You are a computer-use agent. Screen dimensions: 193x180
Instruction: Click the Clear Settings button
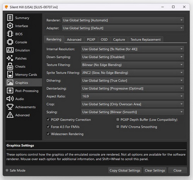(x=155, y=170)
